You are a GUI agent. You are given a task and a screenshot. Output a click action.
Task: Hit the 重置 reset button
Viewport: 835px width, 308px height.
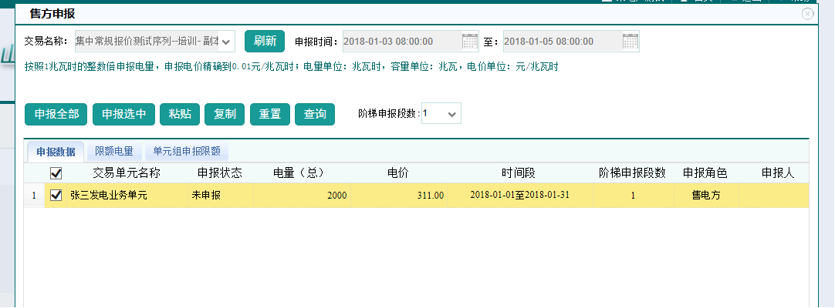click(269, 114)
